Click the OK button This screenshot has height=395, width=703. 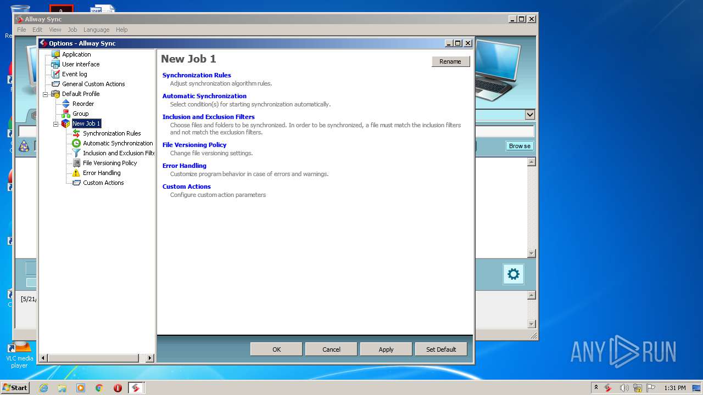tap(276, 349)
